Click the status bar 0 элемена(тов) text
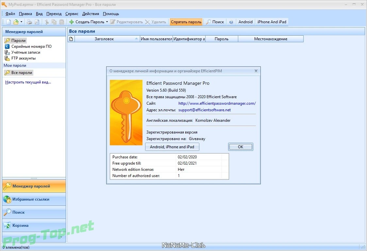This screenshot has width=367, height=251. pos(16,247)
